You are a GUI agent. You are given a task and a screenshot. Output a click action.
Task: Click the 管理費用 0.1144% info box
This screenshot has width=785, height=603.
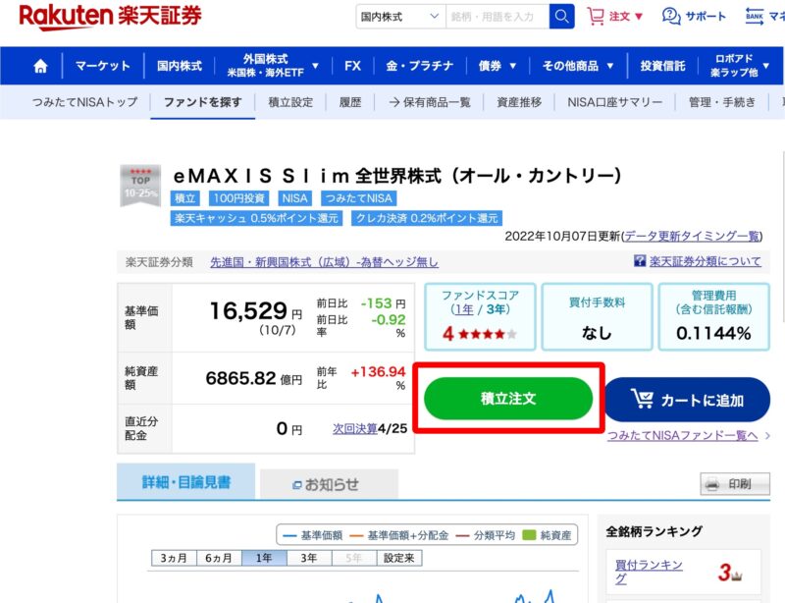[x=713, y=317]
